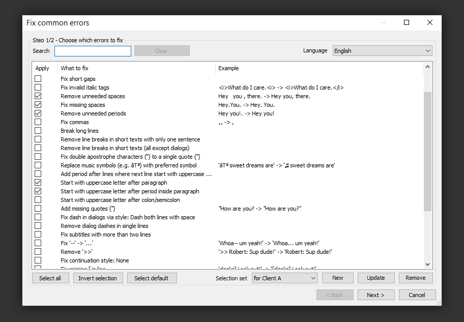Uncheck "Remove unneeded spaces"
The width and height of the screenshot is (464, 322).
coord(38,96)
